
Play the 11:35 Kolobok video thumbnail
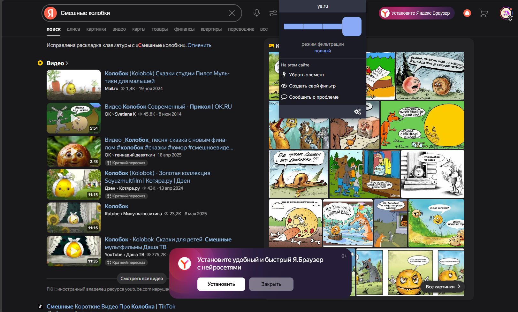pyautogui.click(x=74, y=251)
